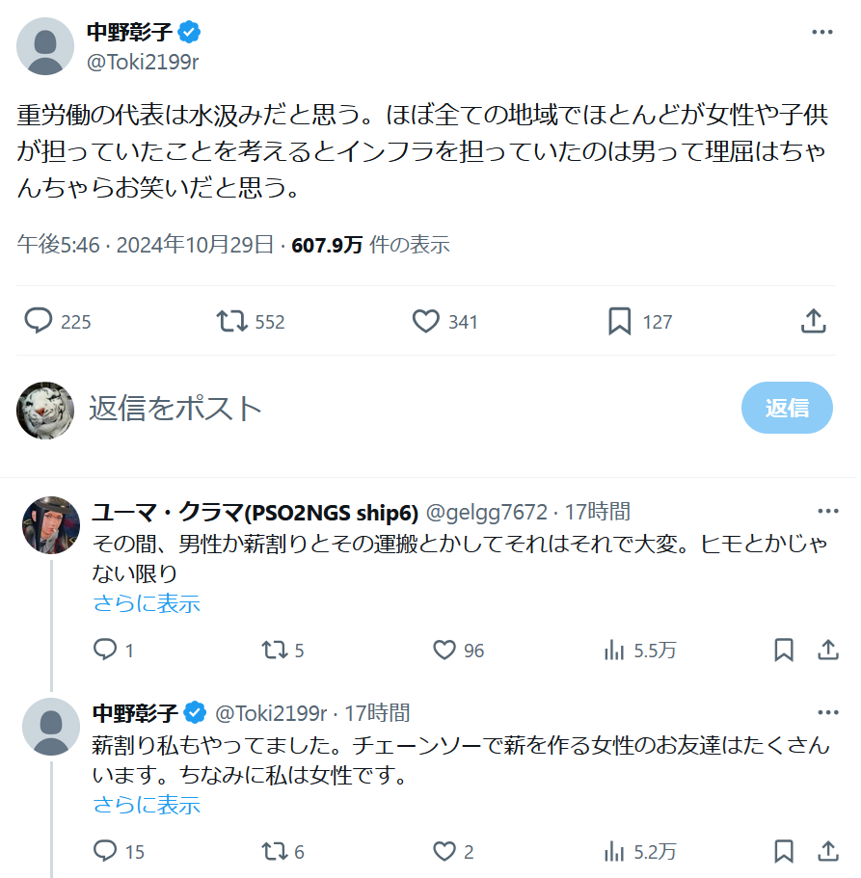The width and height of the screenshot is (861, 878).
Task: Open ユーマ・クラマ's profile avatar
Action: tap(50, 525)
